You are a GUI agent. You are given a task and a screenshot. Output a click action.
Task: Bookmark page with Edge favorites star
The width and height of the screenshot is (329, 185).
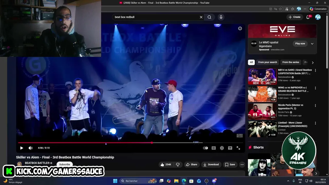(280, 9)
